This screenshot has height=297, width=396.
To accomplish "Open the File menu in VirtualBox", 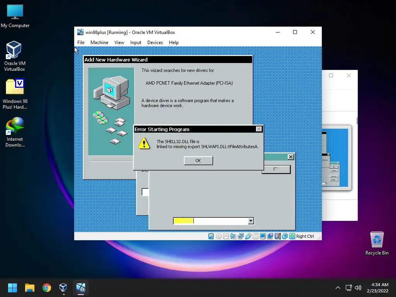I will tap(81, 43).
